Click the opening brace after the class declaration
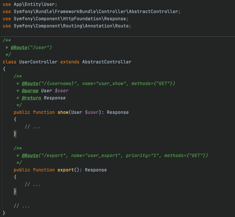The height and width of the screenshot is (217, 235). click(4, 69)
